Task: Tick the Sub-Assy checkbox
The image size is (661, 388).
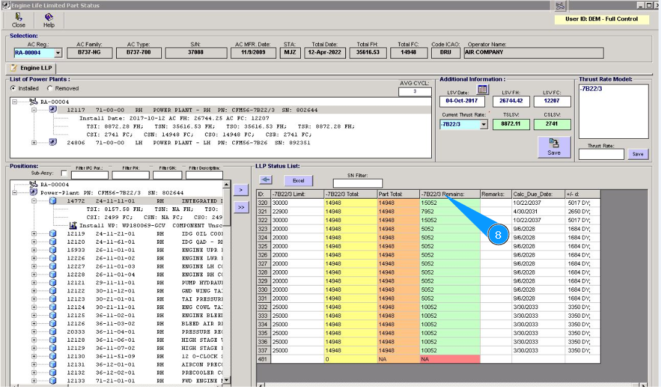Action: (x=65, y=175)
